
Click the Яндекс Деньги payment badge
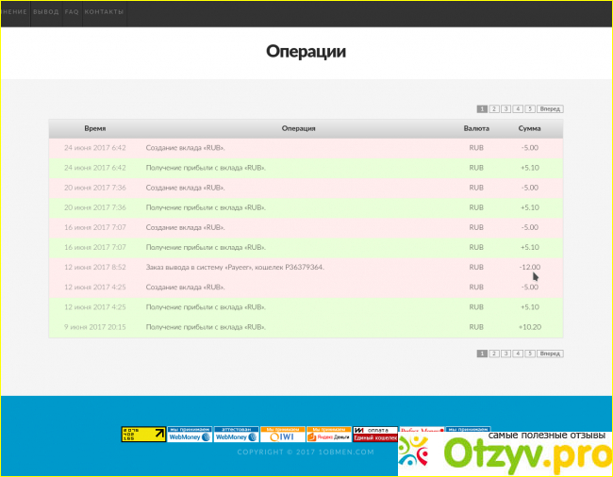pyautogui.click(x=328, y=435)
